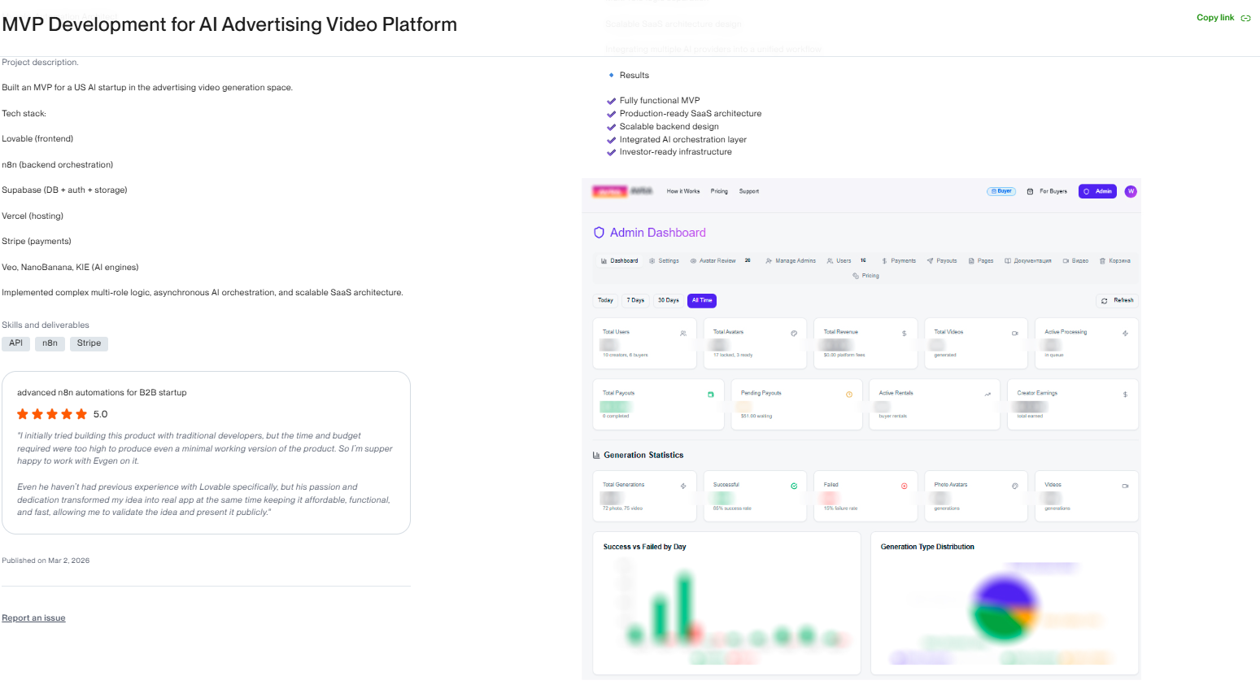The image size is (1260, 698).
Task: Click the checkmark beside Fully functional MVP
Action: click(x=612, y=101)
